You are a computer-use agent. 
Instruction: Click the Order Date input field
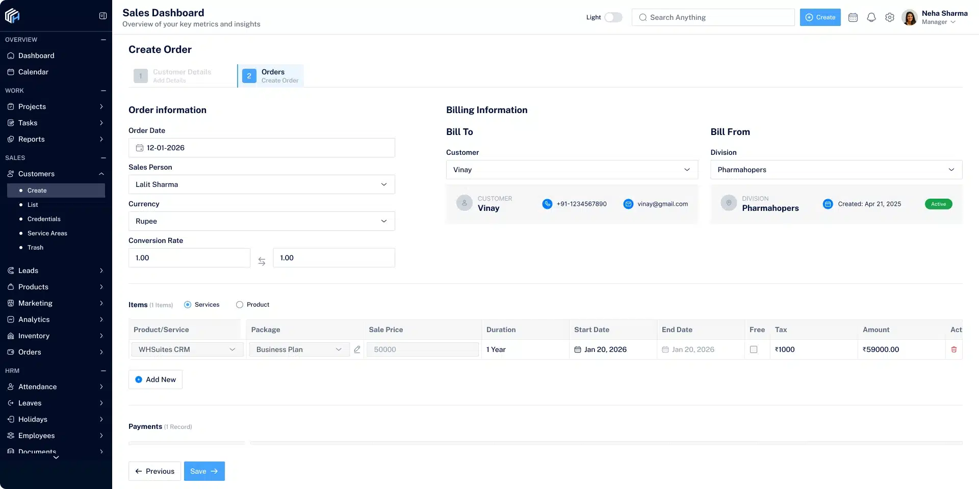pos(262,148)
